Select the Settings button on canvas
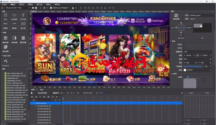The height and width of the screenshot is (125, 216). (155, 21)
